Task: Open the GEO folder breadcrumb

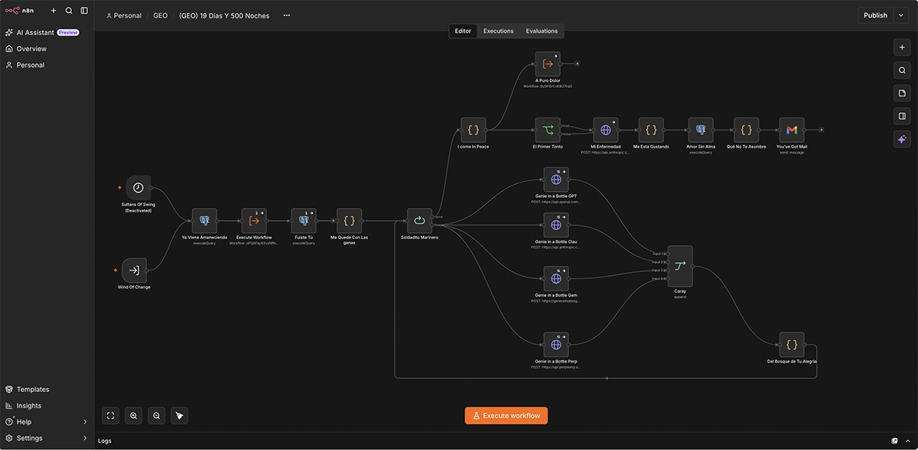Action: (161, 15)
